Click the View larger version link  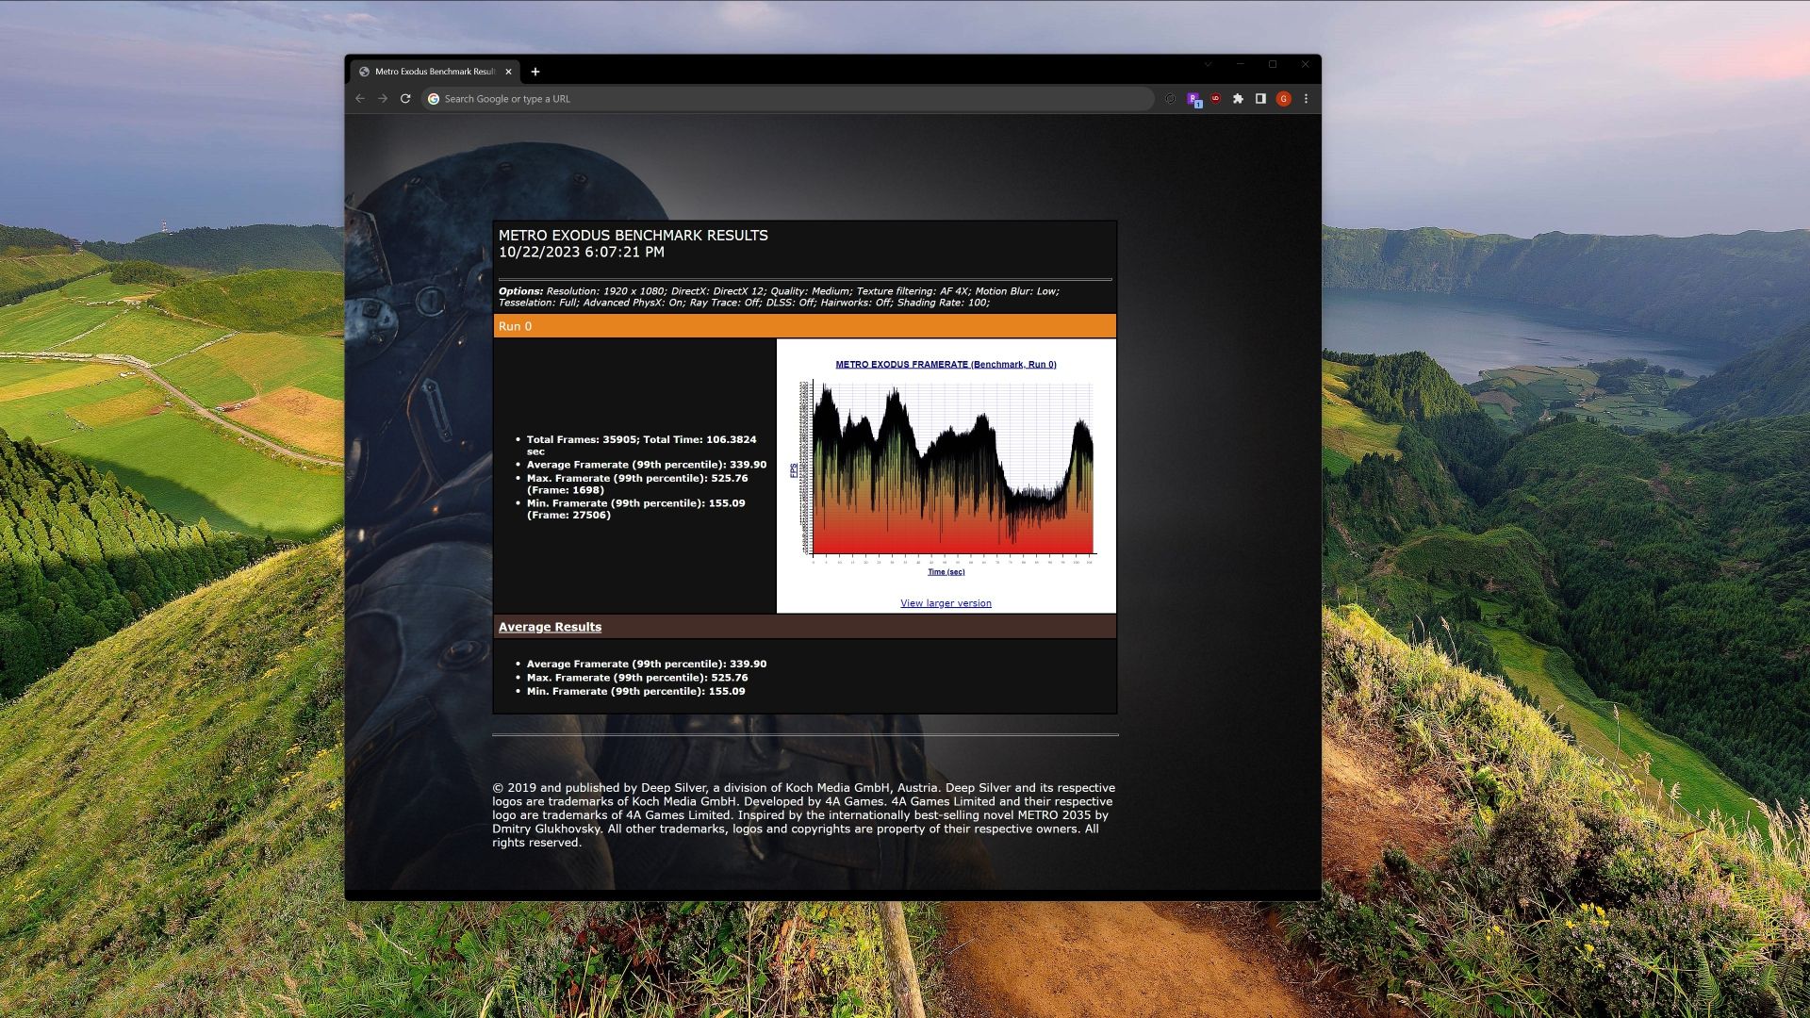click(x=946, y=603)
